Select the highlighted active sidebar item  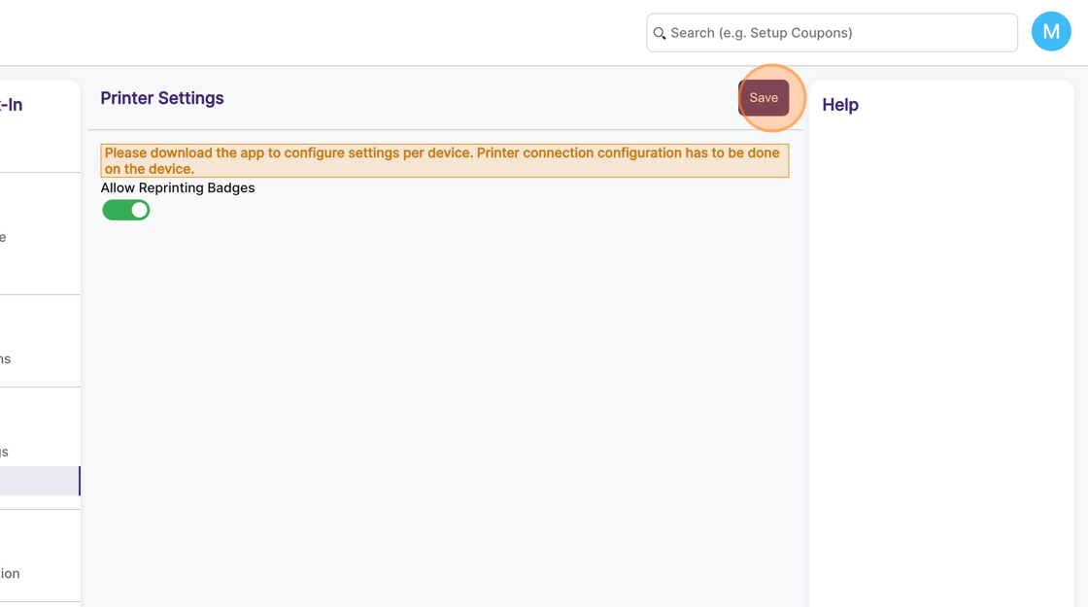pyautogui.click(x=39, y=481)
